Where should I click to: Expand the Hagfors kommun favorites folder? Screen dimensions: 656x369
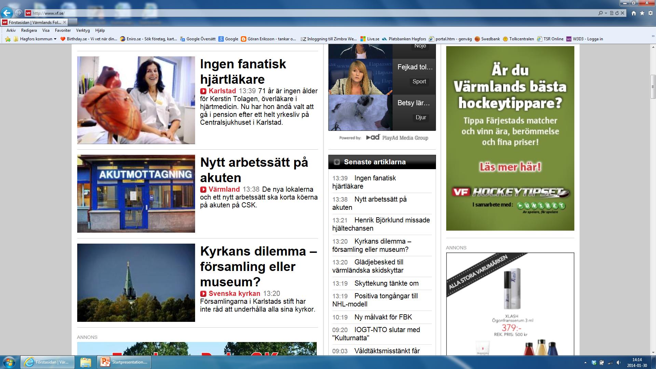35,39
